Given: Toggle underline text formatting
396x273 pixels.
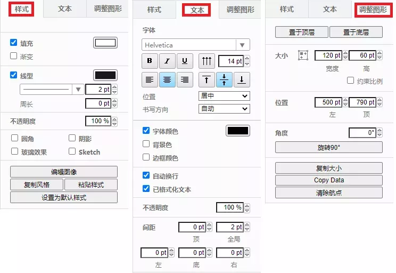Looking at the screenshot, I should 185,61.
